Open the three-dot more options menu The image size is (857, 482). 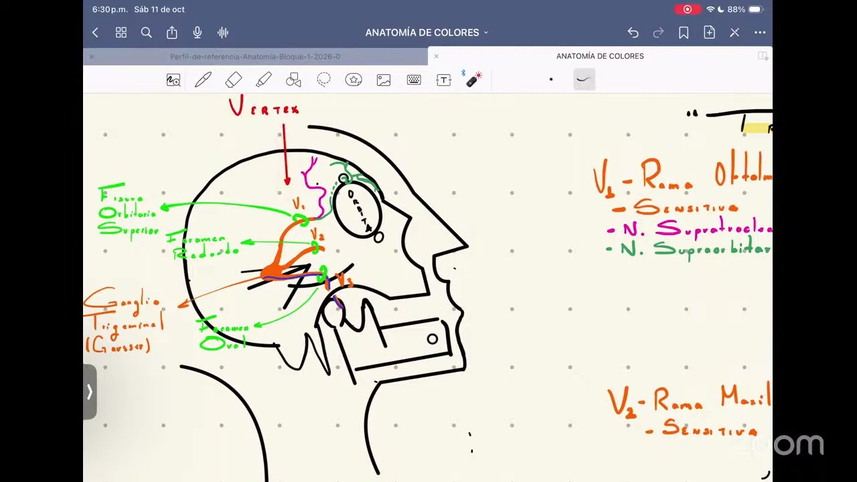point(760,32)
